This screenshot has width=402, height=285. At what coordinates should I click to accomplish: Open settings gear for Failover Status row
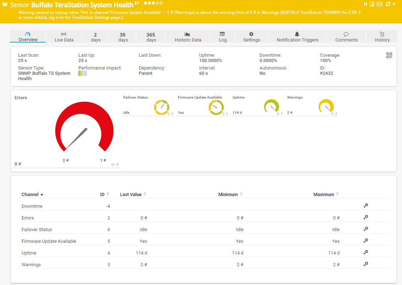(x=366, y=229)
